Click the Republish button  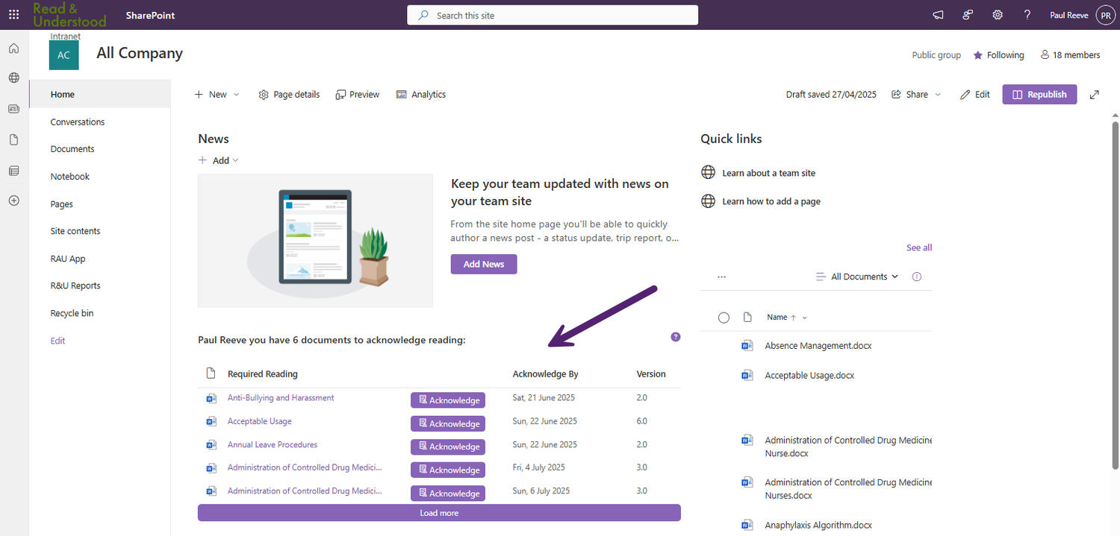pyautogui.click(x=1039, y=94)
